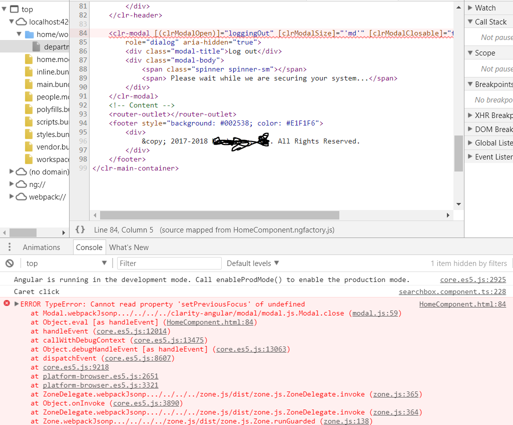
Task: Click the editor scroll-up arrow
Action: (x=458, y=7)
